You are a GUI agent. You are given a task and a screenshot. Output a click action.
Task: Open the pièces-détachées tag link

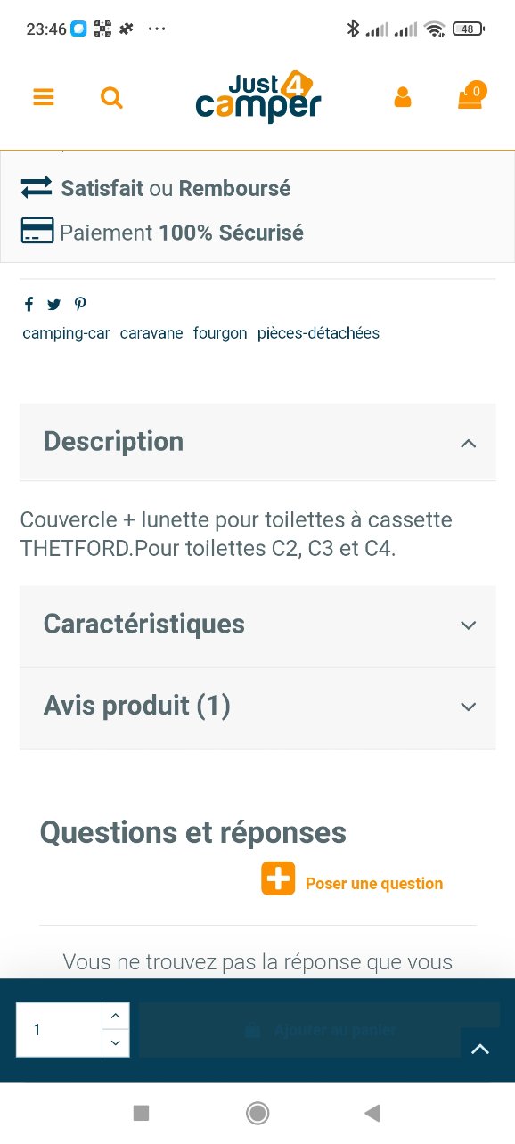tap(318, 333)
